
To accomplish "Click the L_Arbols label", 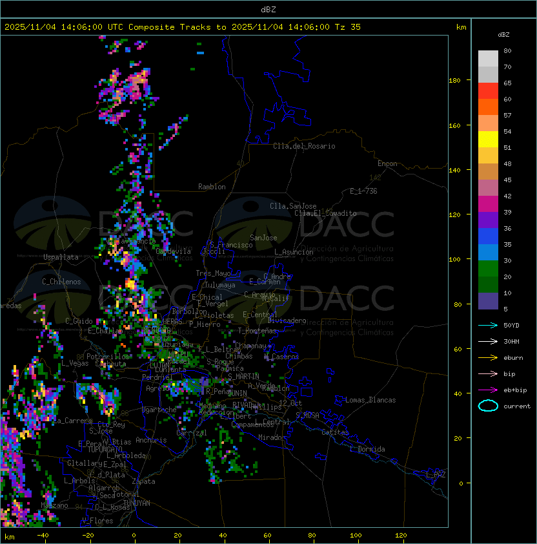I will click(x=79, y=481).
